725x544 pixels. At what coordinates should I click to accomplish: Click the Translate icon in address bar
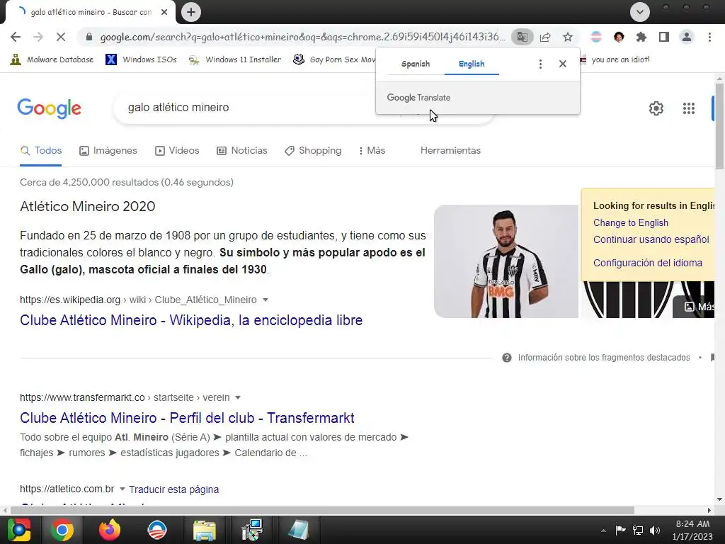[522, 37]
